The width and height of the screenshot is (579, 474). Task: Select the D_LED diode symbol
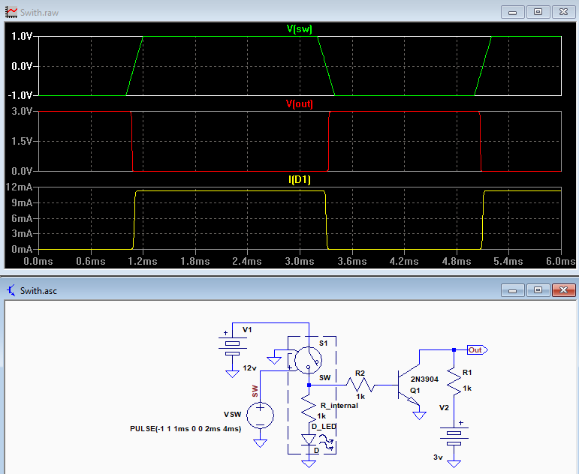coord(309,440)
